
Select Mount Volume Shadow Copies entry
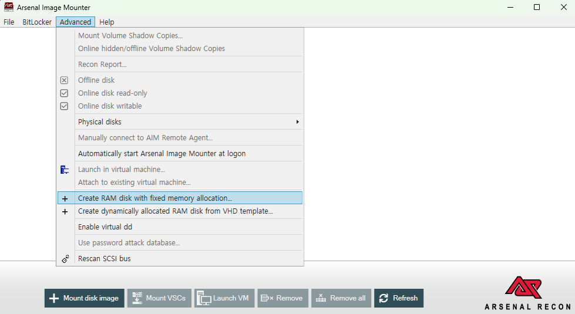180,36
